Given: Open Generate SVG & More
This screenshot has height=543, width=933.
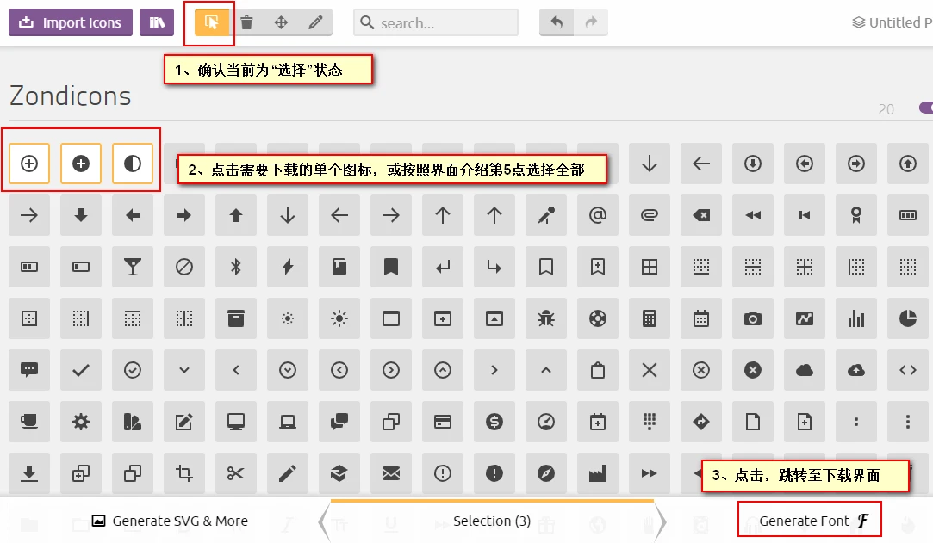Looking at the screenshot, I should 170,521.
